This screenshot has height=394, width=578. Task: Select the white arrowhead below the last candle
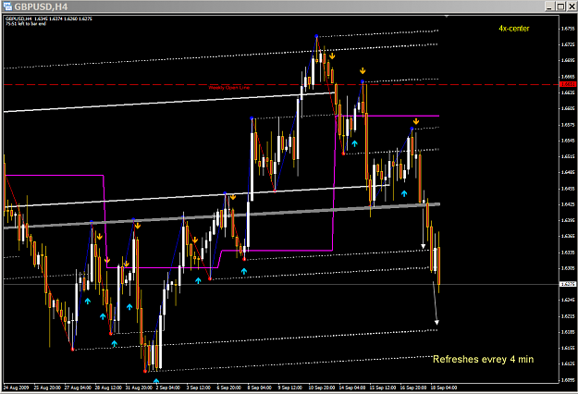pos(437,323)
